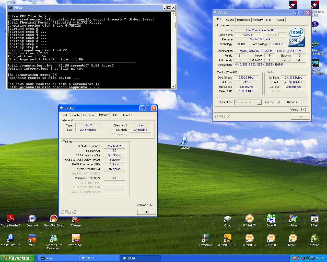This screenshot has width=327, height=262.
Task: Click the FSB:DRAM 2:3 value
Action: tap(114, 150)
